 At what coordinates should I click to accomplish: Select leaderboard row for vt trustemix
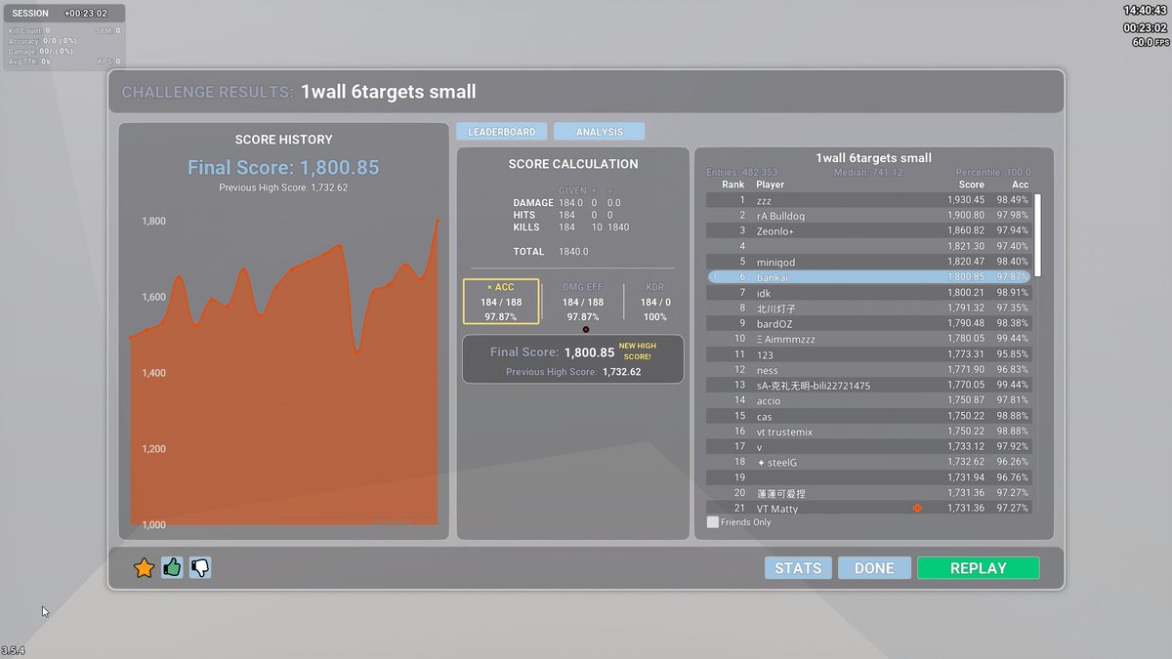(868, 432)
